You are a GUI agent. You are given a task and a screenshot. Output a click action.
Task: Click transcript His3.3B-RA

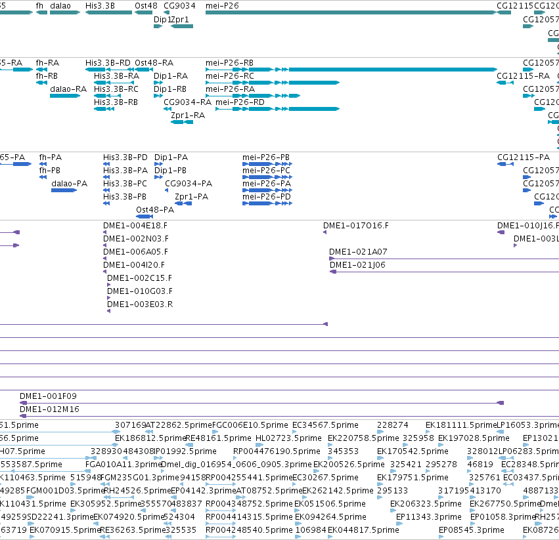(x=116, y=76)
